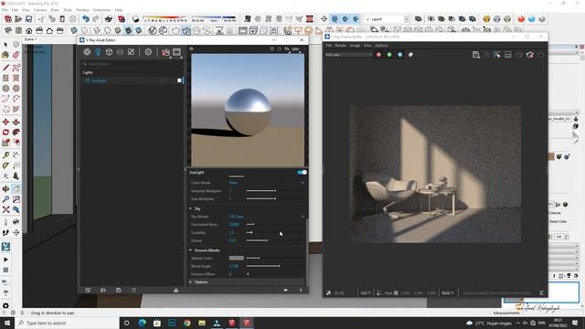The image size is (585, 329).
Task: Open Textures tab in Asset Editor
Action: (131, 52)
